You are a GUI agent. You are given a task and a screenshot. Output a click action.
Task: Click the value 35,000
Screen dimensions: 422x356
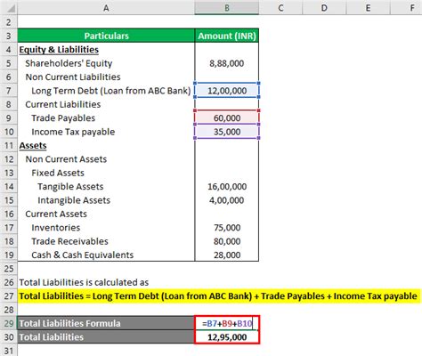click(227, 132)
